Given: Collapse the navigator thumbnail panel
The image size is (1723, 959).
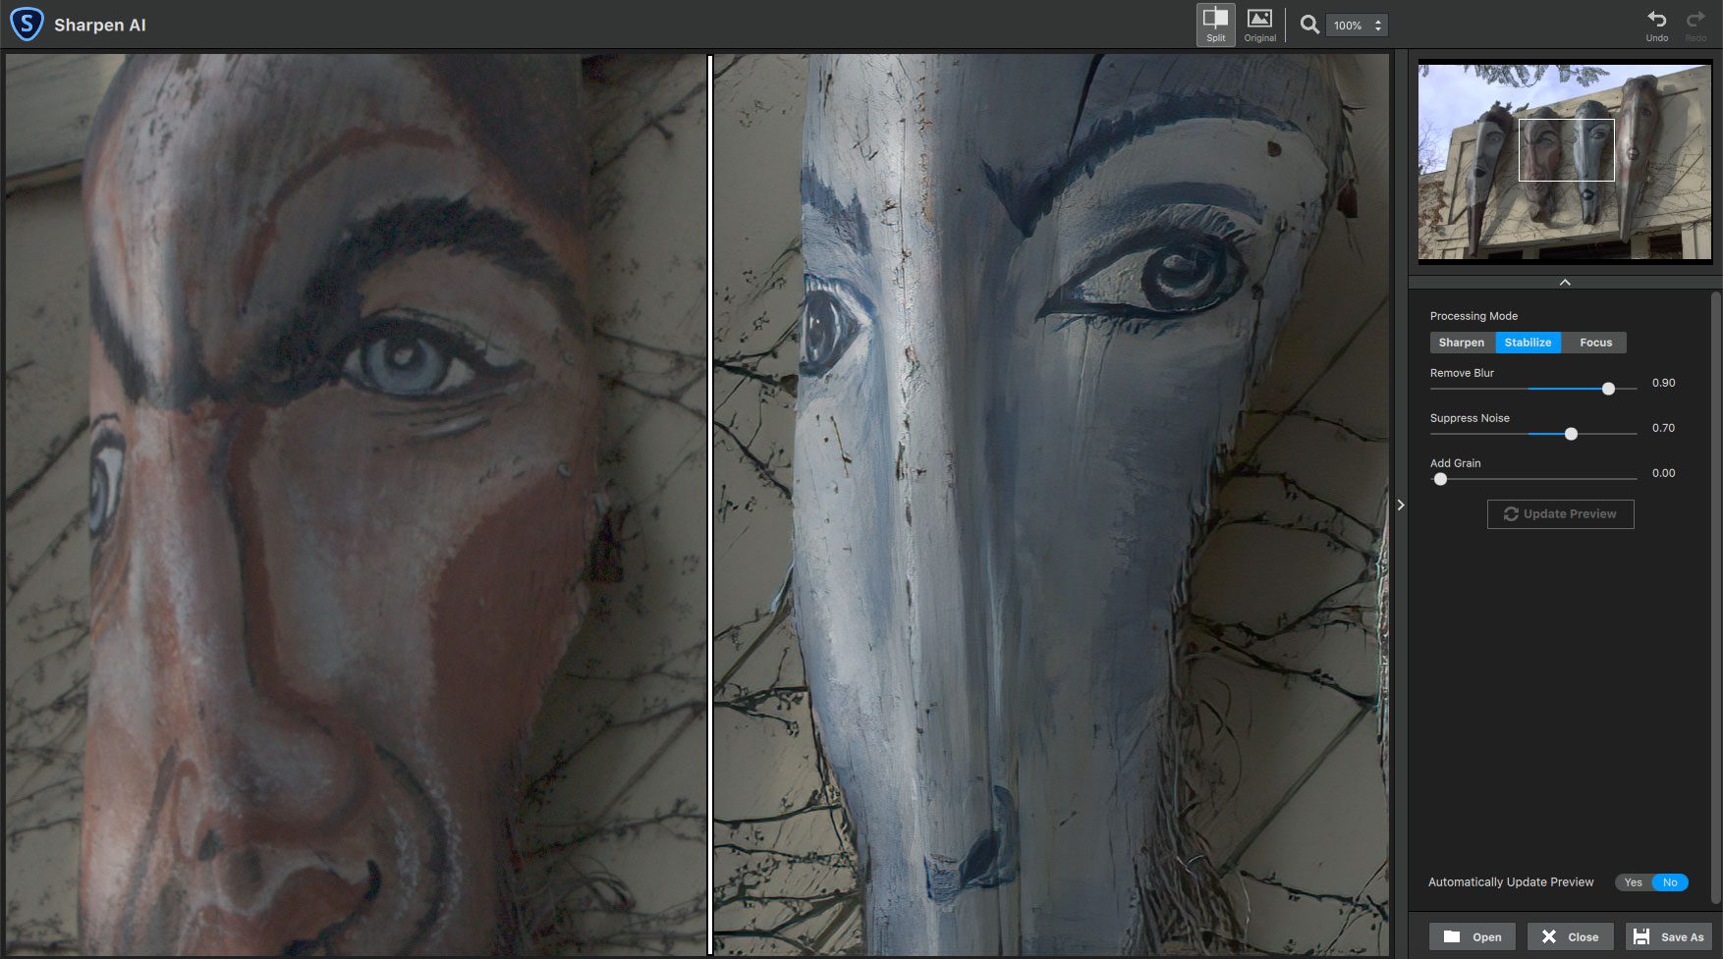Looking at the screenshot, I should pos(1565,283).
